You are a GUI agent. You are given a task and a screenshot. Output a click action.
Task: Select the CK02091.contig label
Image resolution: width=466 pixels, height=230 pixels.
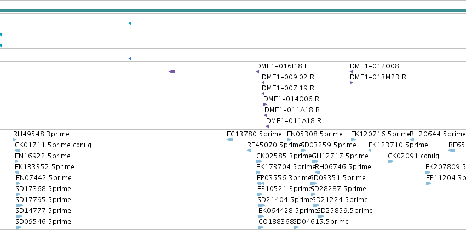[413, 156]
